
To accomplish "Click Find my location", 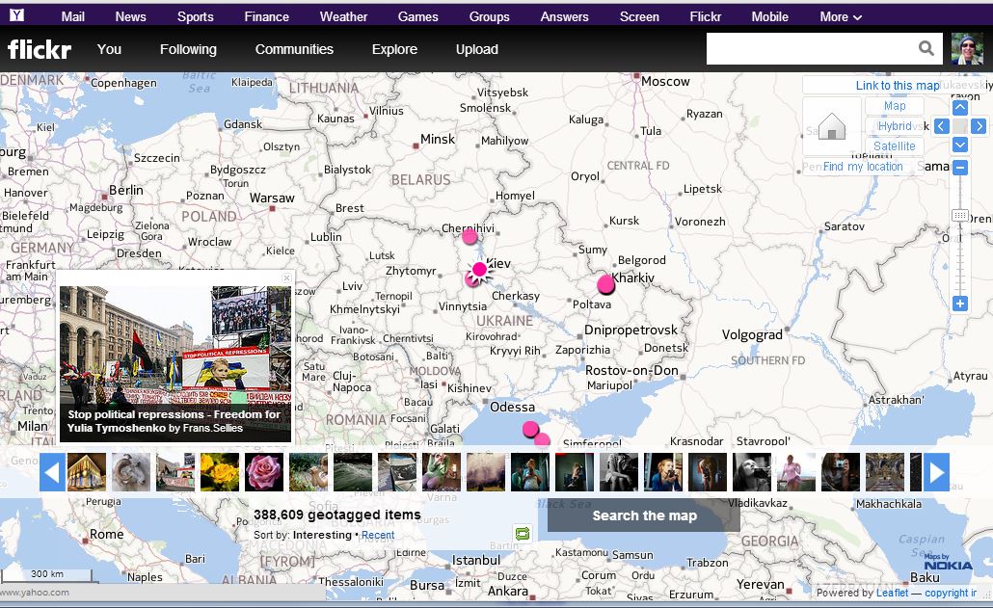I will 863,167.
